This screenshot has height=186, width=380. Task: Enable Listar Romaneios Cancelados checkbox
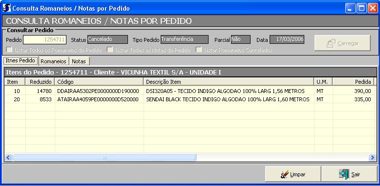coord(199,50)
